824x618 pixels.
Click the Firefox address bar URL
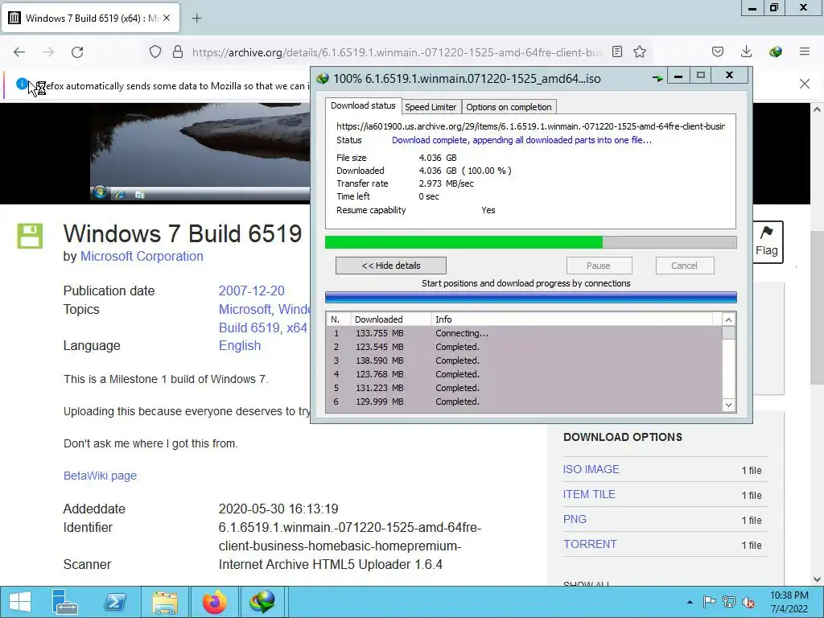(x=398, y=52)
